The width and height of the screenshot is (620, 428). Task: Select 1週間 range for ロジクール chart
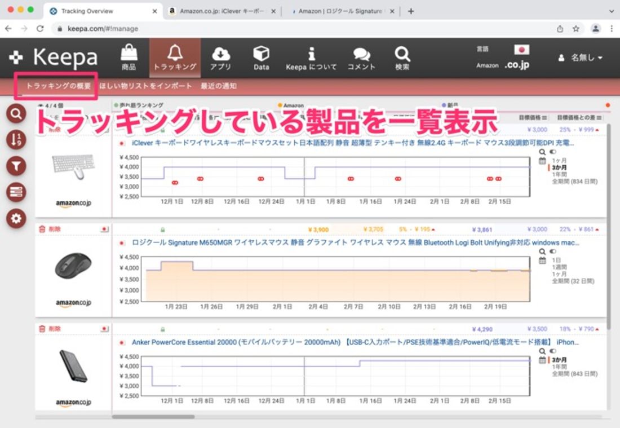coord(559,267)
